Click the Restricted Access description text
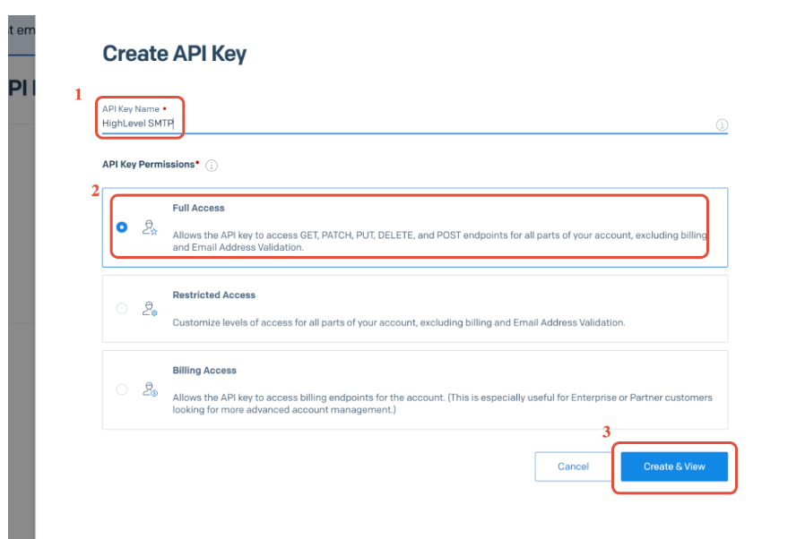The height and width of the screenshot is (539, 788). pyautogui.click(x=398, y=322)
